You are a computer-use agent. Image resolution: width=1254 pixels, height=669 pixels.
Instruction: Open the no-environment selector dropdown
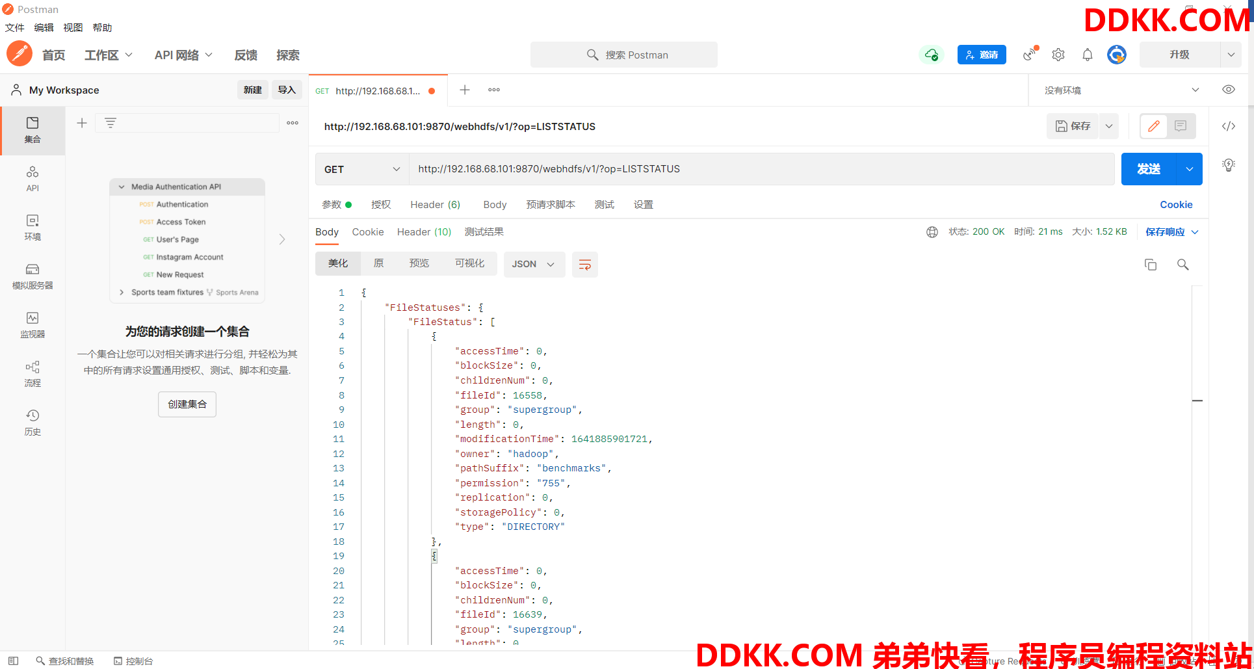(1122, 90)
